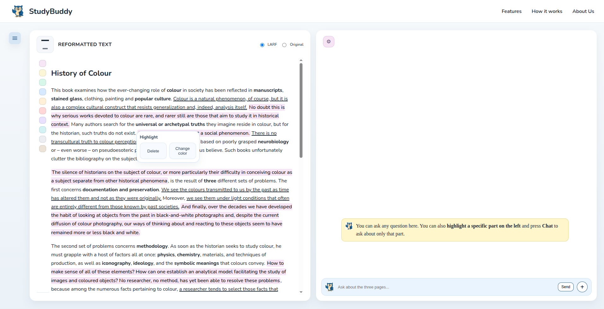604x309 pixels.
Task: Click Change color in highlight popup
Action: [x=182, y=151]
